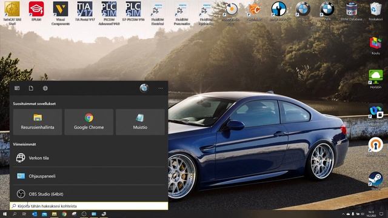Open the S7-PLCSIM V16 desktop shortcut
The image size is (388, 218).
(x=133, y=11)
